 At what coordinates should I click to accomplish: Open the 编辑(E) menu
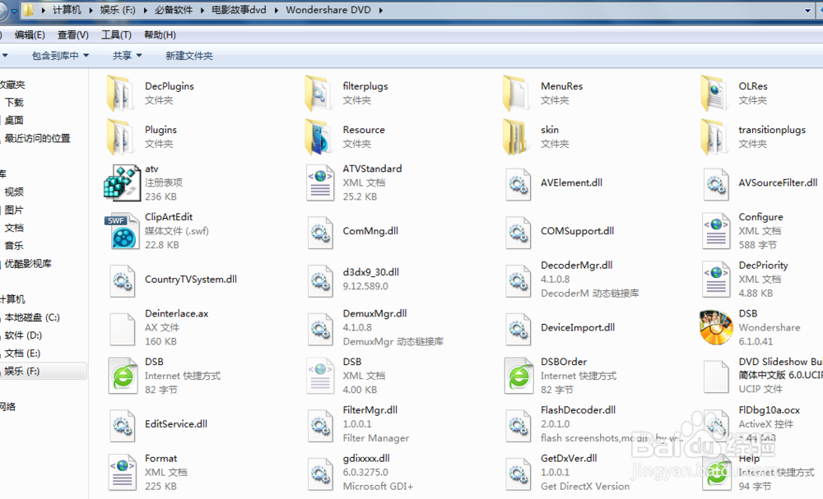coord(30,35)
